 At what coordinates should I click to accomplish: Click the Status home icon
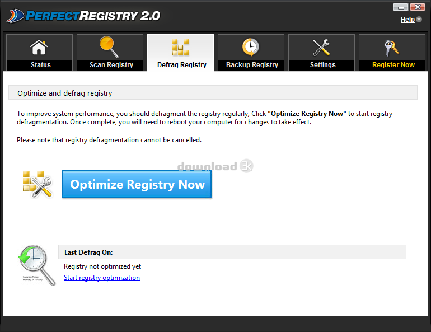[39, 47]
